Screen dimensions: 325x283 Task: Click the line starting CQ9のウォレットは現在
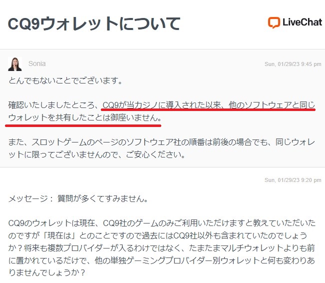(162, 223)
